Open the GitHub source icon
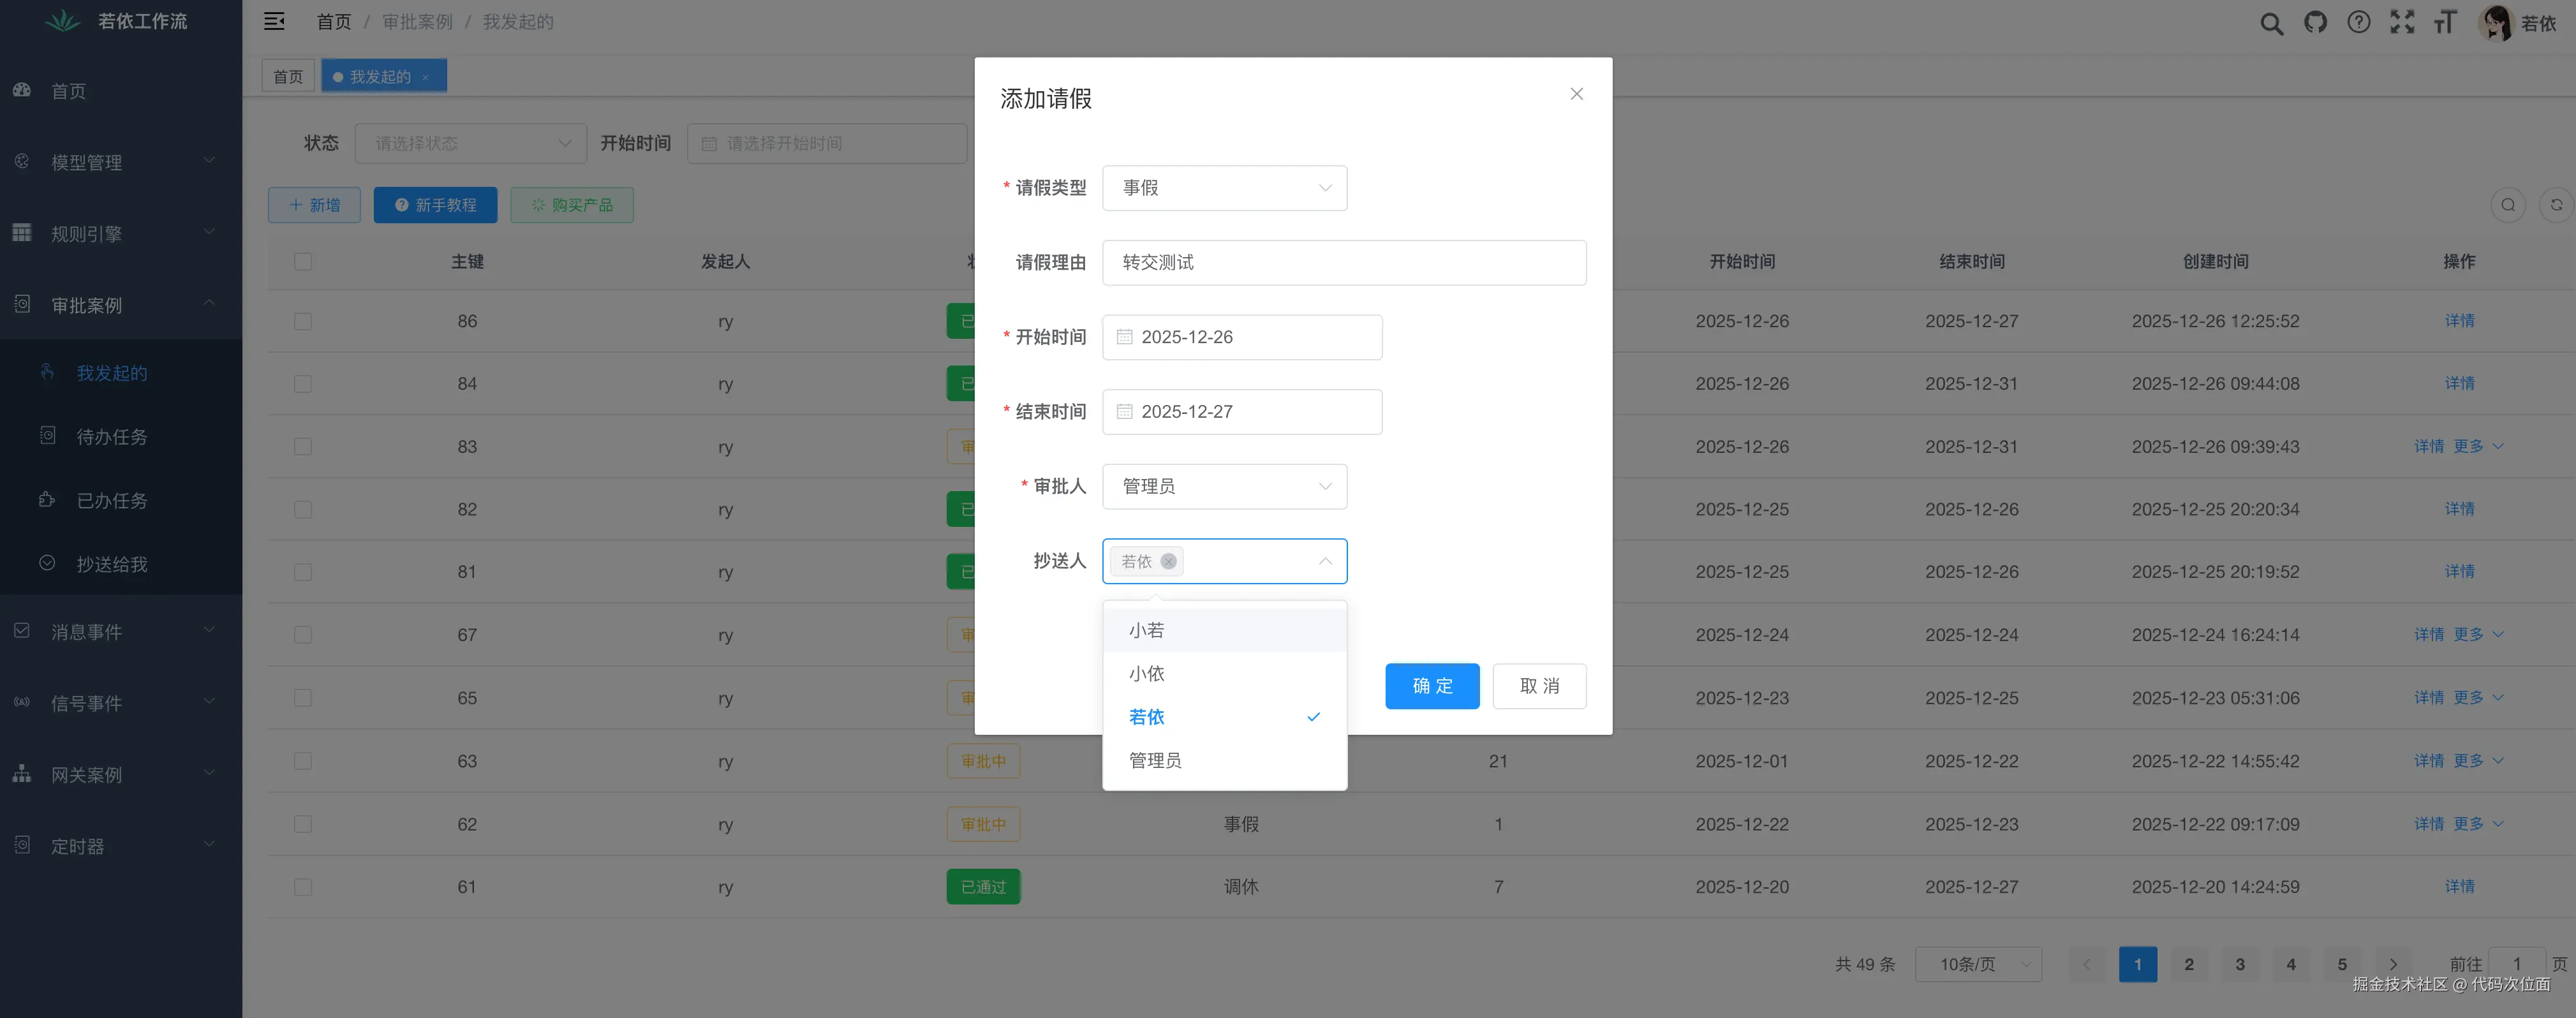Viewport: 2576px width, 1018px height. pos(2315,22)
